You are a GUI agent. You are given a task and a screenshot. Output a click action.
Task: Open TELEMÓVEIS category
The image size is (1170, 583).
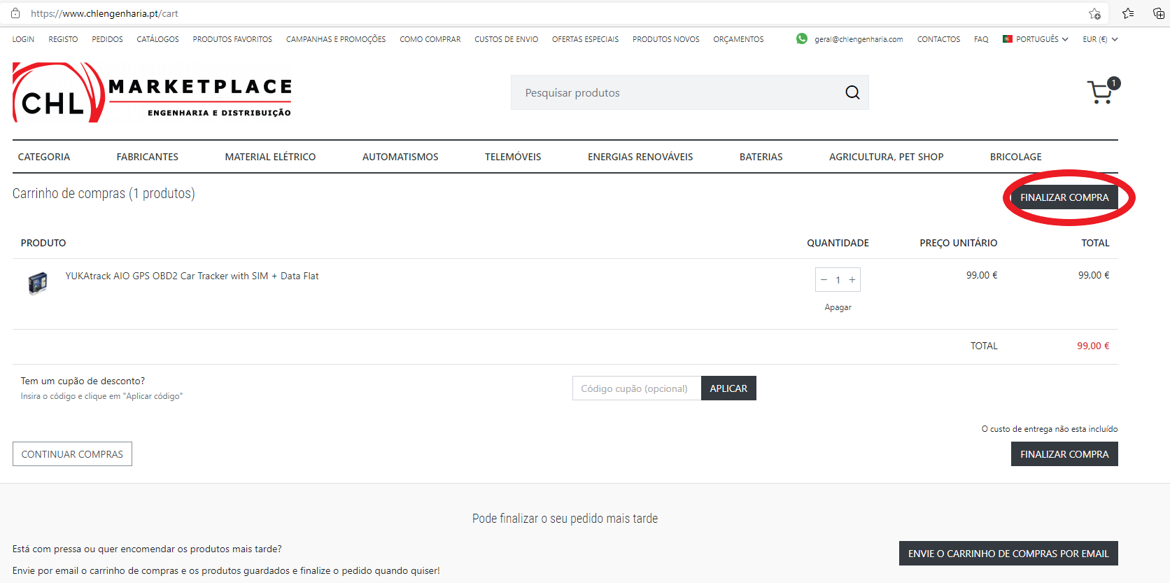pyautogui.click(x=513, y=157)
